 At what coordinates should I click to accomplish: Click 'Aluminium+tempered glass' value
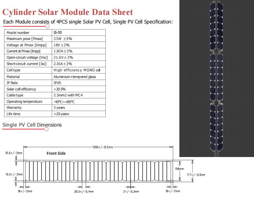click(75, 77)
